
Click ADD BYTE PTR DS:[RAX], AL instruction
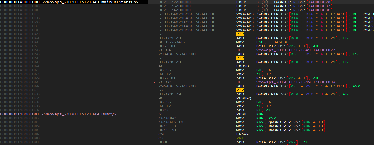point(273,142)
